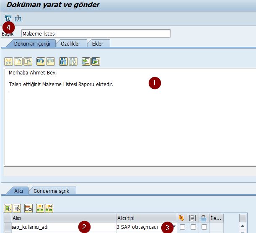Click the line Talep ettiğiniz Malzeme Listesi Raporu ektedir.
256x233 pixels.
[x=61, y=84]
